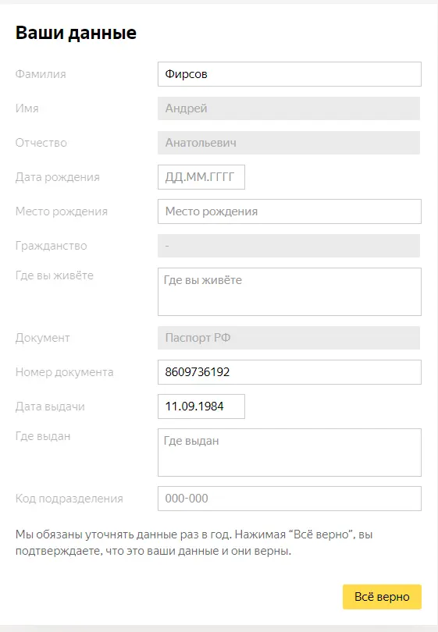Click the Ваши данные heading
The width and height of the screenshot is (438, 632).
tap(76, 33)
